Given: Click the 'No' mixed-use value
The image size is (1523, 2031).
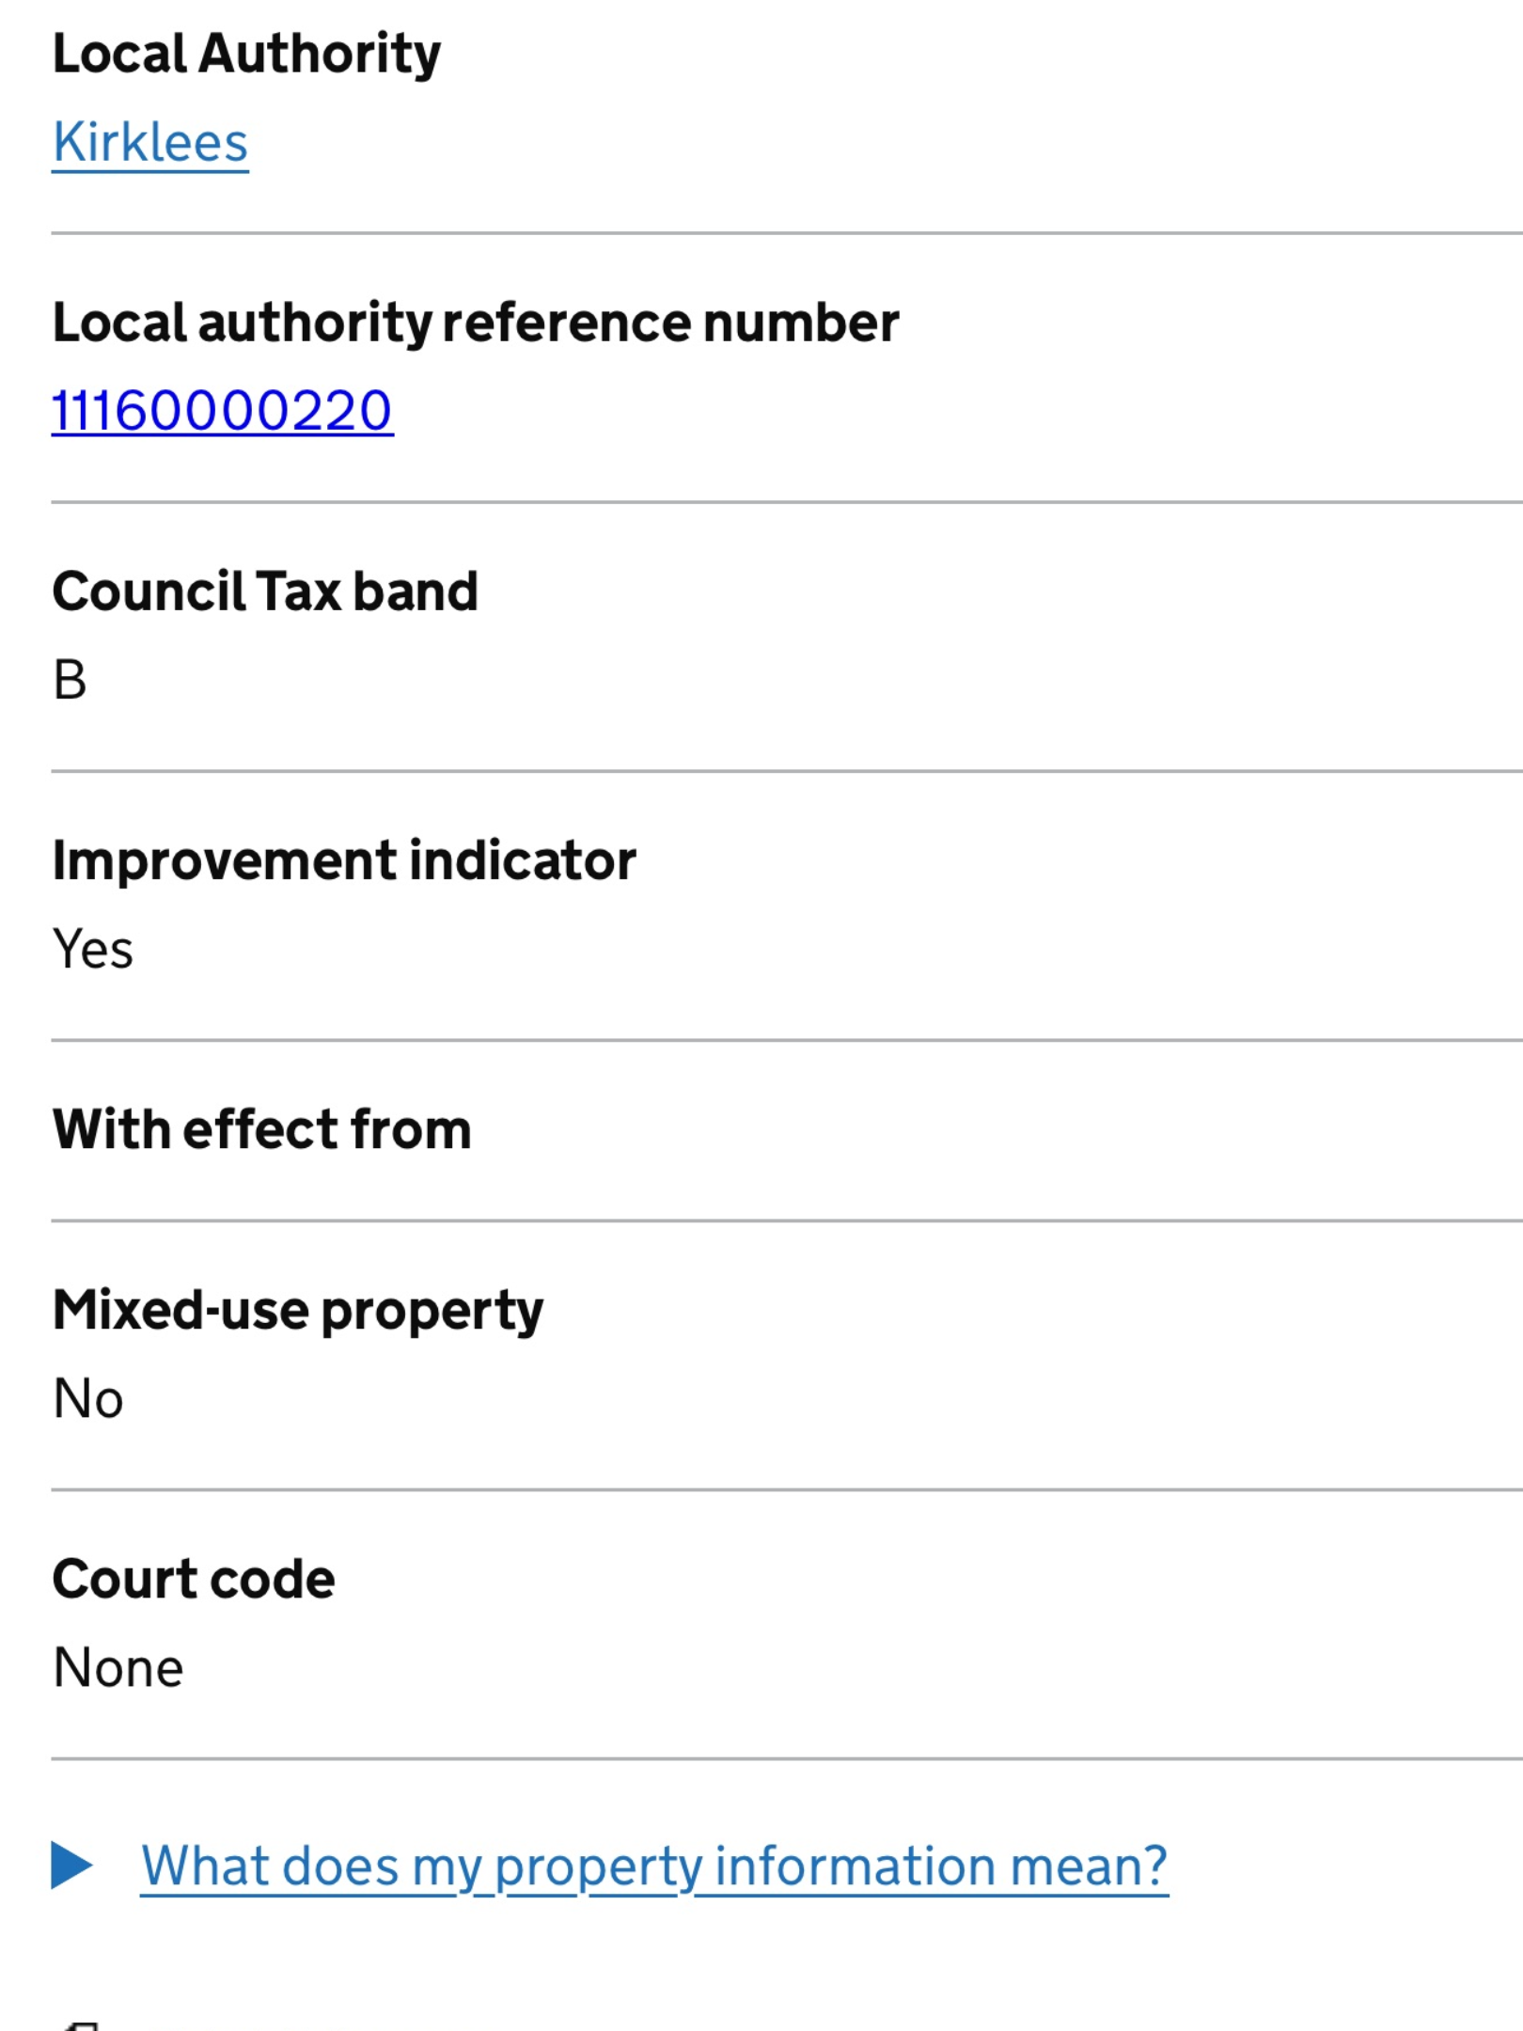Looking at the screenshot, I should (x=88, y=1399).
